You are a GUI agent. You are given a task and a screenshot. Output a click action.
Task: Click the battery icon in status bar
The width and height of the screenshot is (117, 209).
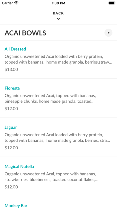click(112, 3)
